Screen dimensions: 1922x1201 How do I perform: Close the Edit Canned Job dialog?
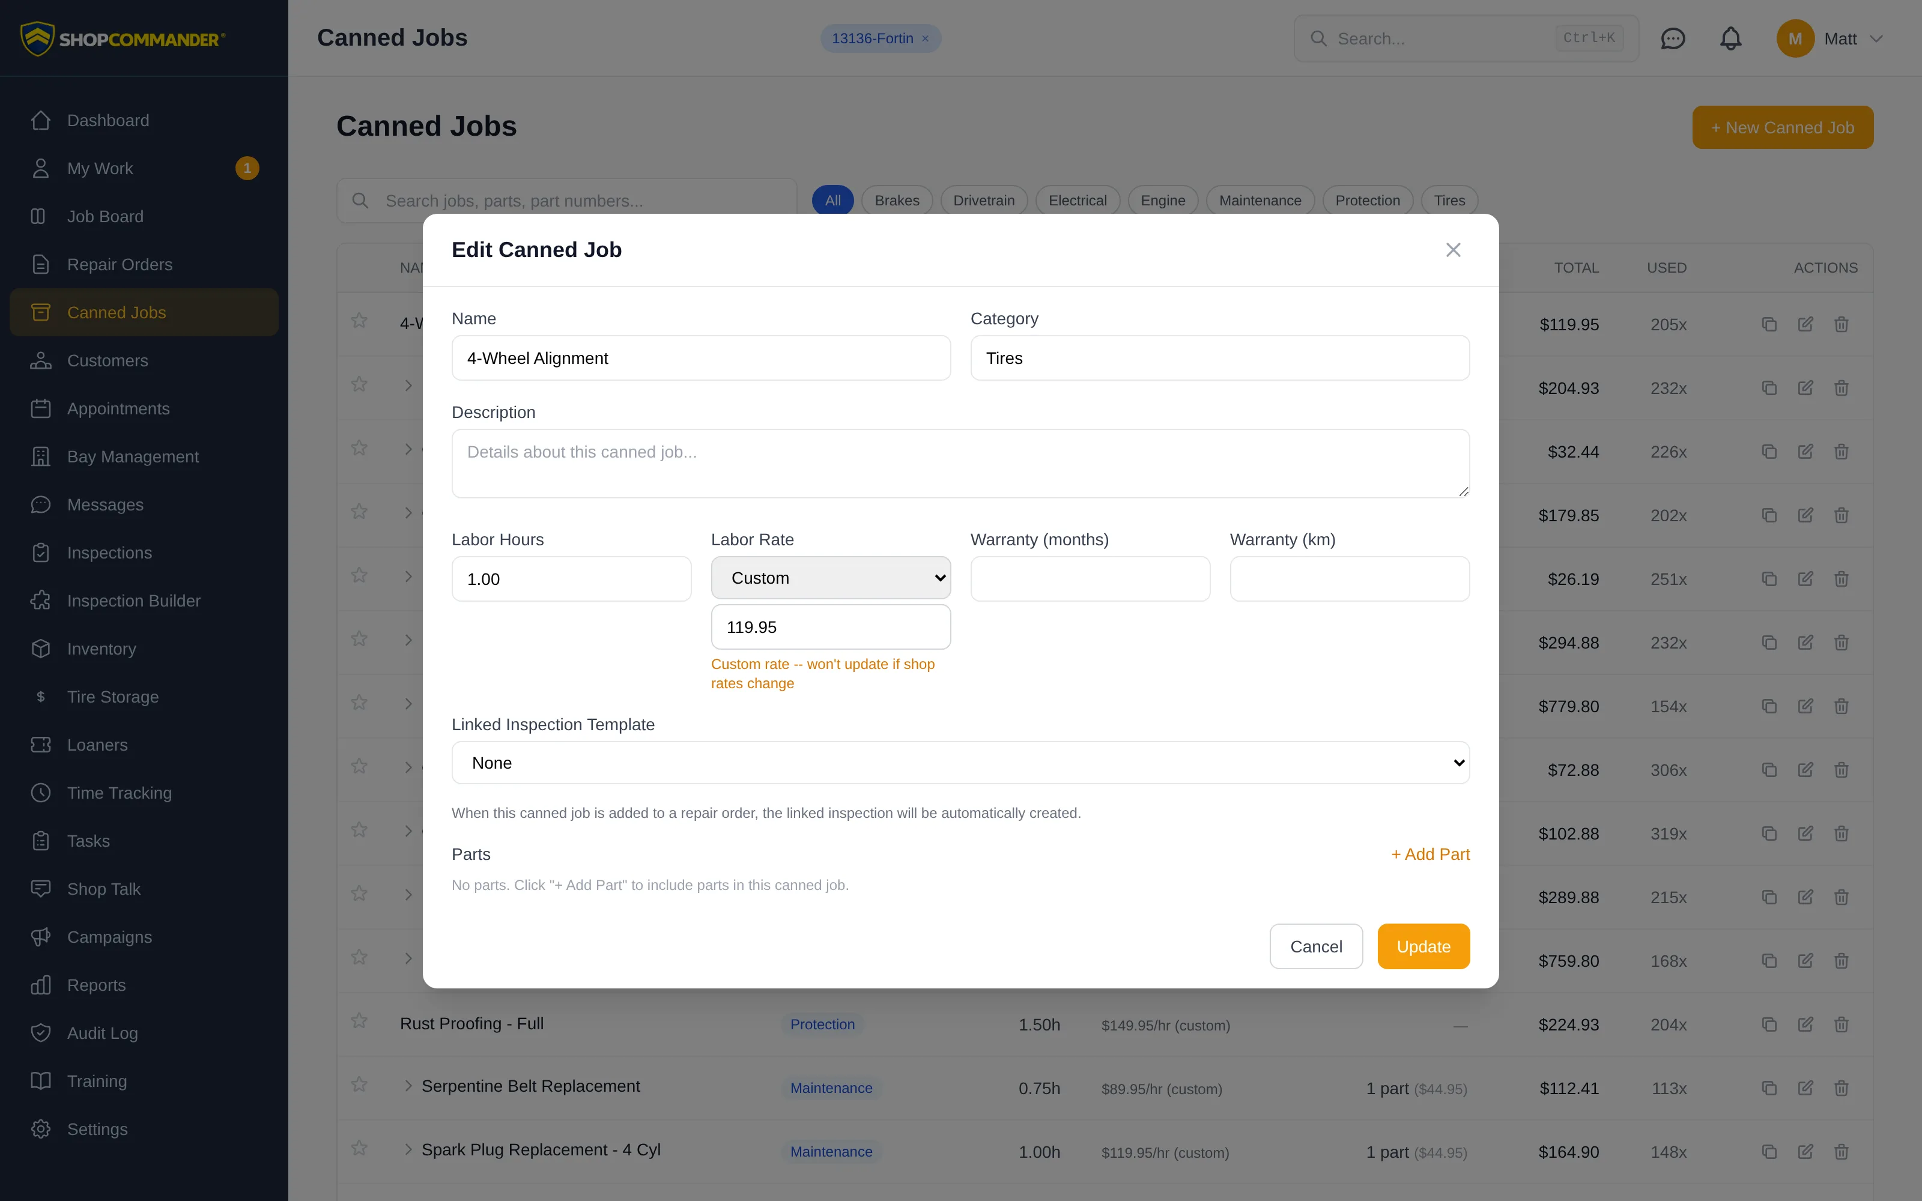pos(1453,250)
